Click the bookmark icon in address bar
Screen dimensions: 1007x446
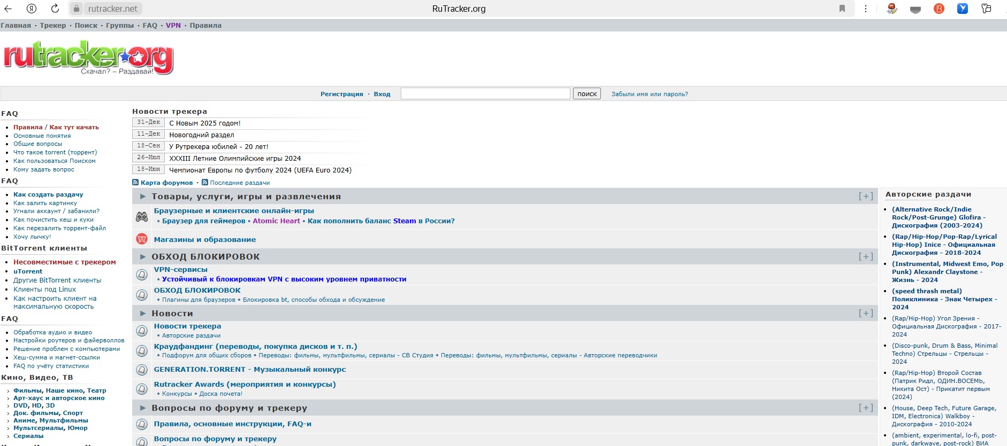(842, 9)
